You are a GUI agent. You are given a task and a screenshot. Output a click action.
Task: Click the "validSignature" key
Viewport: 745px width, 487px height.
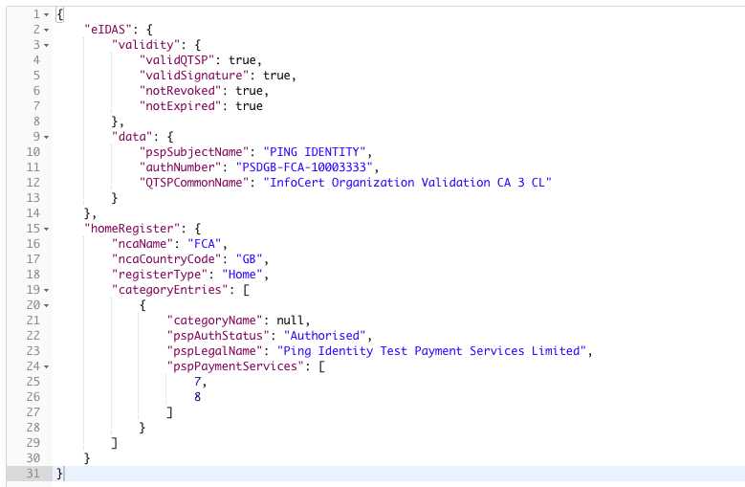197,75
